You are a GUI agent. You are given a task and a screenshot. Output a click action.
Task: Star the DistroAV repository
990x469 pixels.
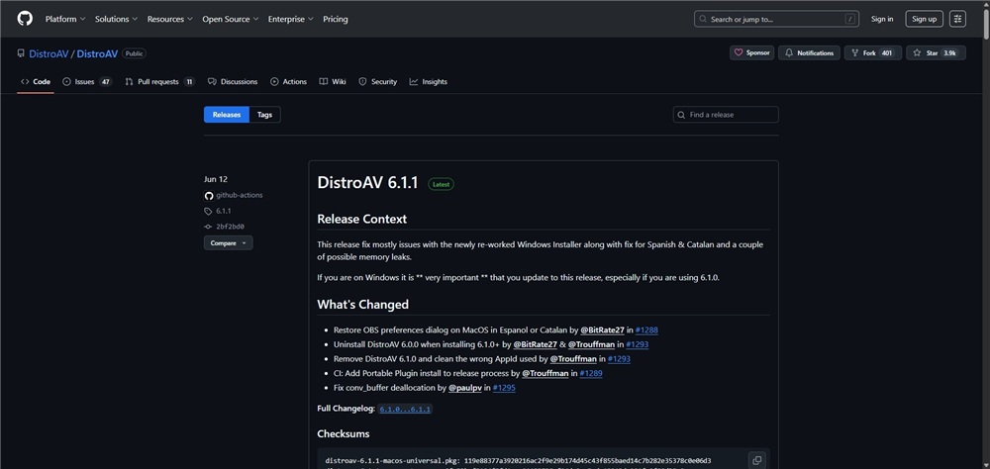(x=936, y=53)
